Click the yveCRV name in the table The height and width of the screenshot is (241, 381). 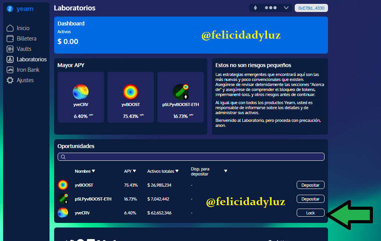[82, 213]
